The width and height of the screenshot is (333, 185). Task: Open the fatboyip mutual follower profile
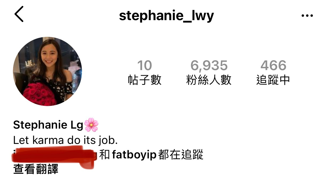click(134, 155)
